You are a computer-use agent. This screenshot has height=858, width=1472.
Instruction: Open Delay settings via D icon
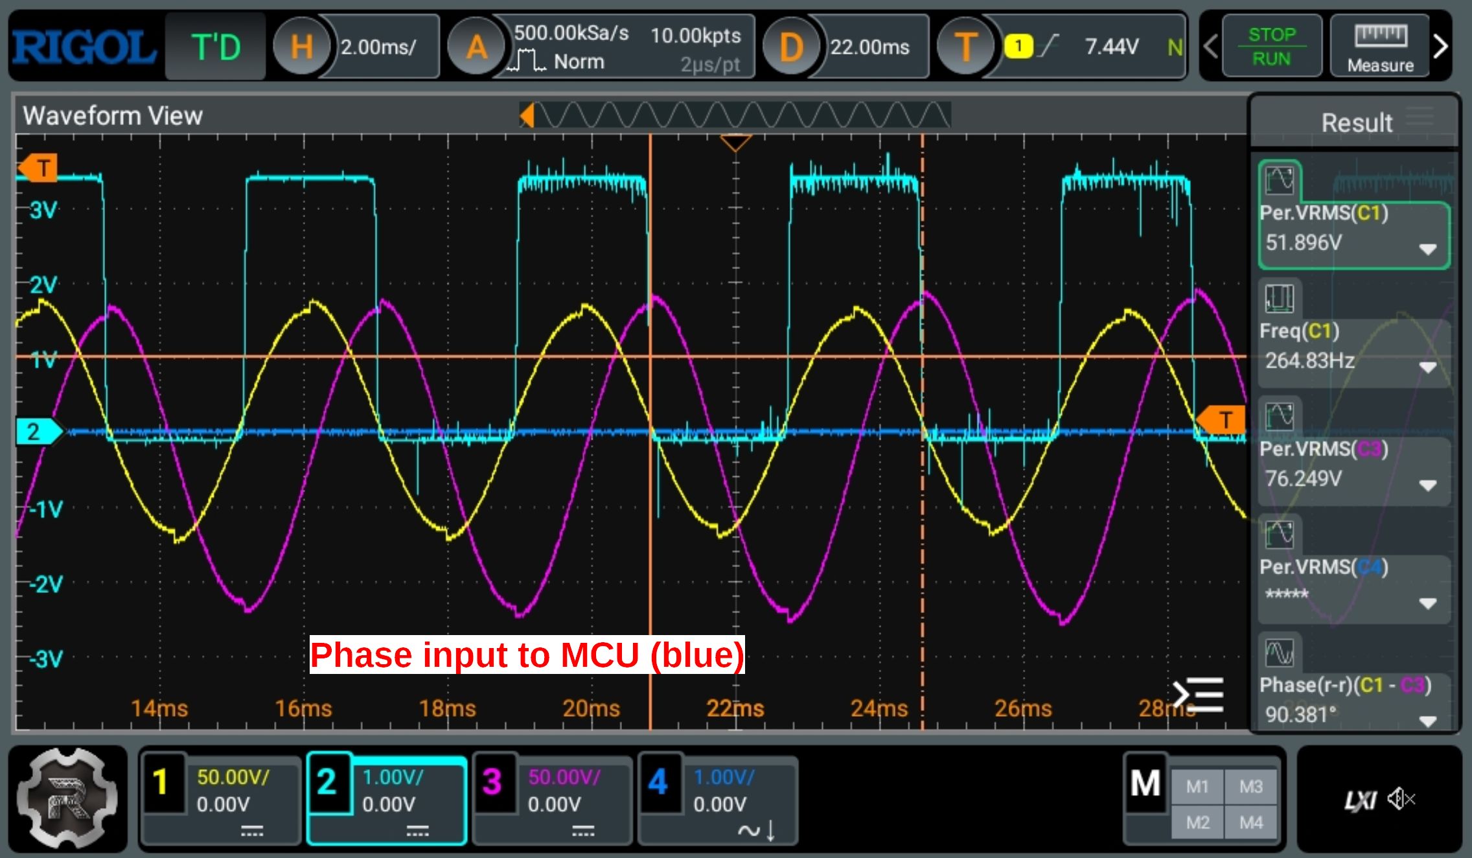click(791, 47)
